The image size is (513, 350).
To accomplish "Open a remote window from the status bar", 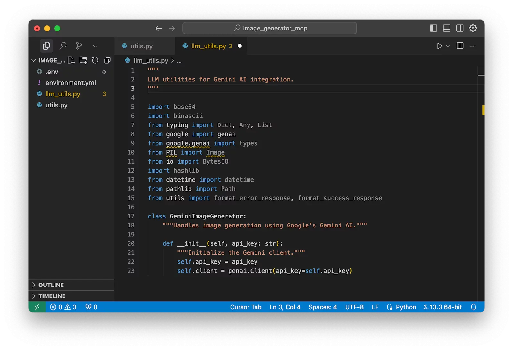I will 37,307.
